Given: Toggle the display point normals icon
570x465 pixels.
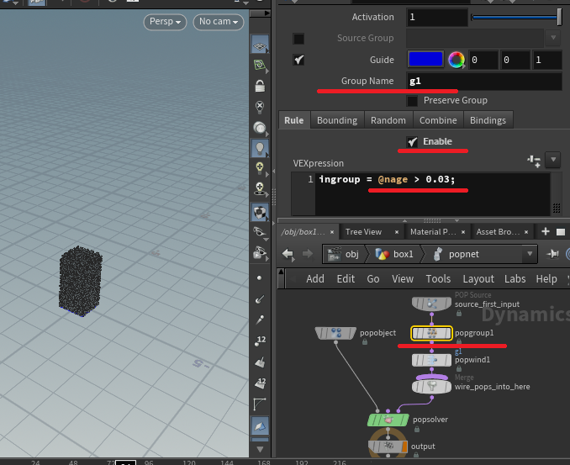Looking at the screenshot, I should pyautogui.click(x=260, y=299).
